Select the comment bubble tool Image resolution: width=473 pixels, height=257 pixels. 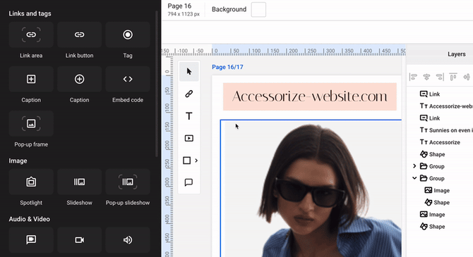pyautogui.click(x=188, y=182)
